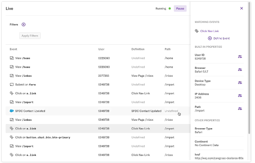Select SFDC Contact Updated event text

click(x=30, y=111)
